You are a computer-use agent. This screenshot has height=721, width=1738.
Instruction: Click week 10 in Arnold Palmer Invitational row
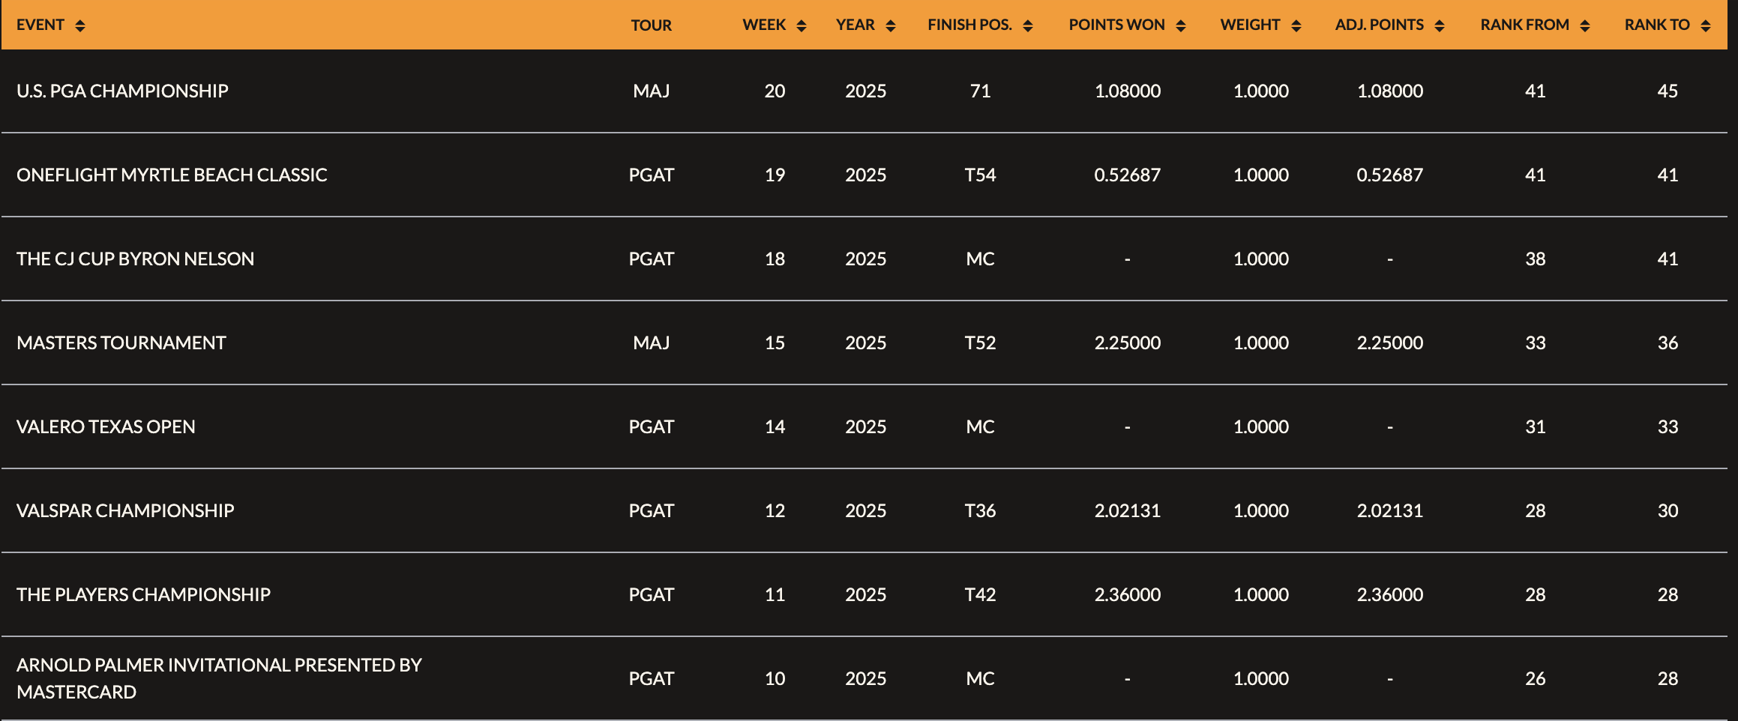pyautogui.click(x=775, y=678)
